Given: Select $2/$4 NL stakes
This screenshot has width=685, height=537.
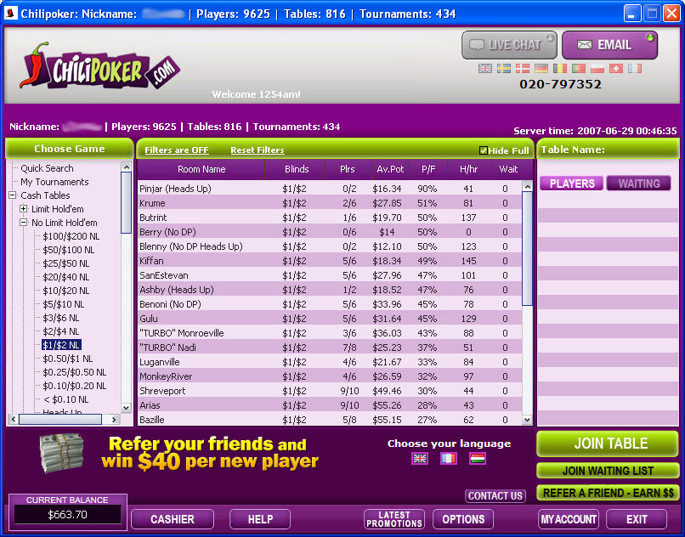Looking at the screenshot, I should [60, 331].
